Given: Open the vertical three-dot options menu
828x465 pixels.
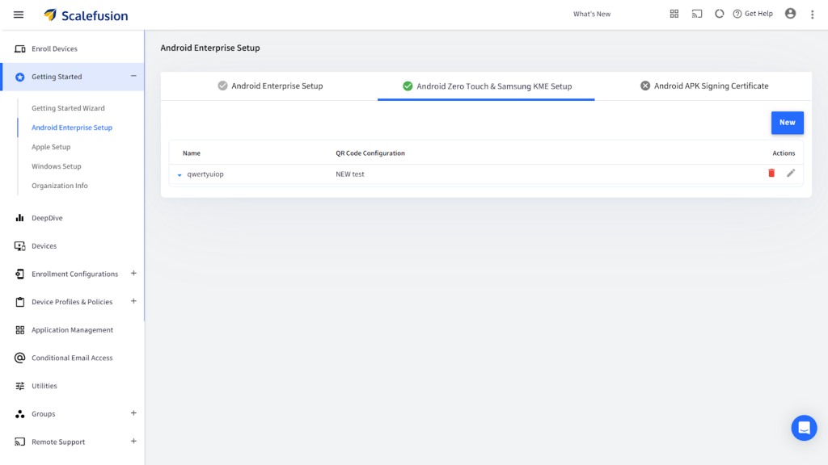Looking at the screenshot, I should 813,15.
